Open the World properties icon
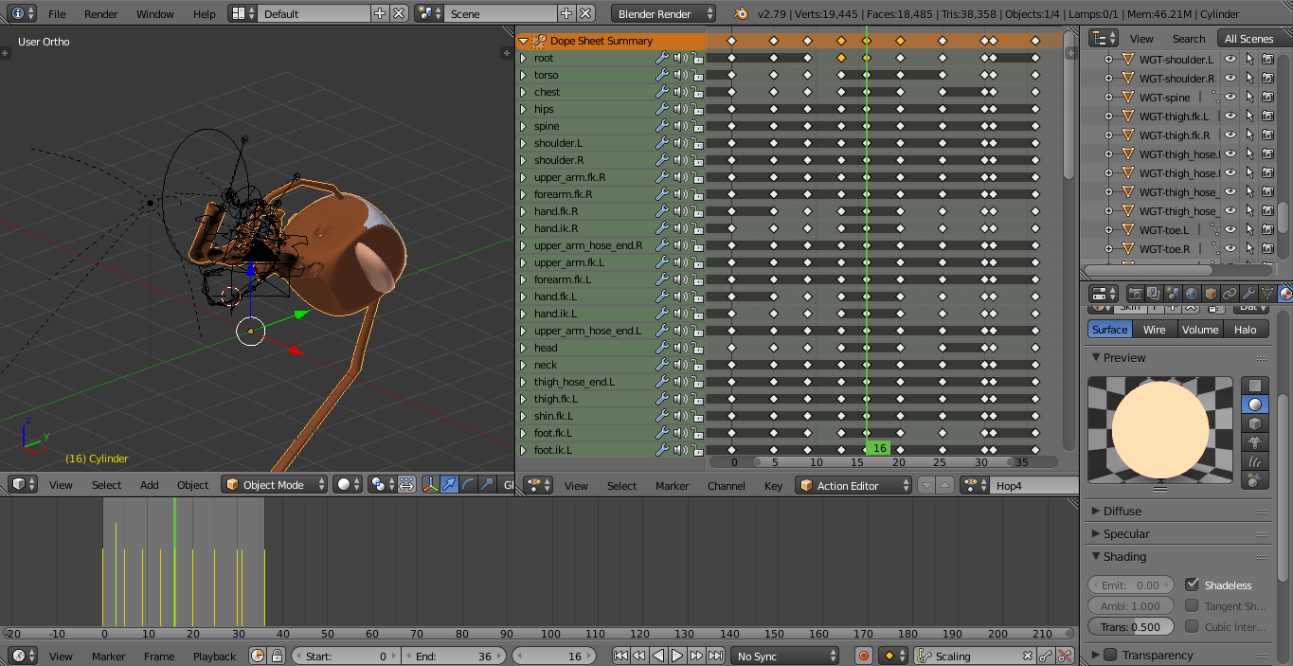1293x666 pixels. [1192, 293]
